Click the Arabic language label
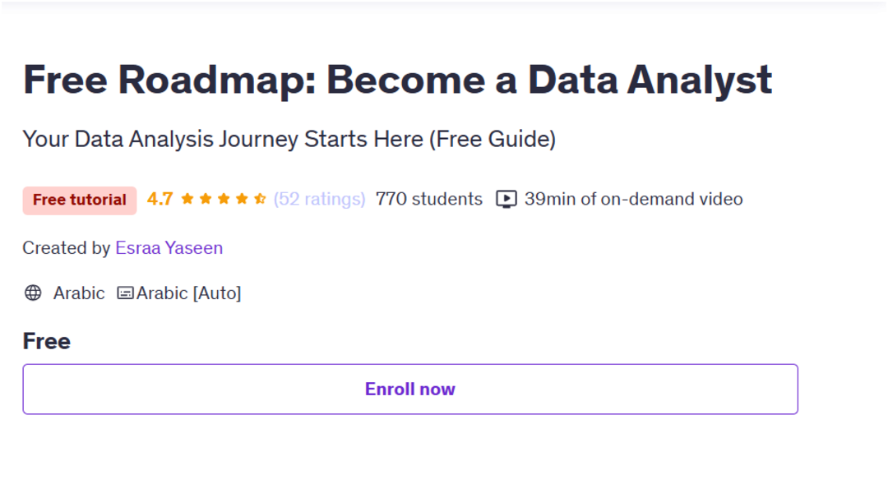The width and height of the screenshot is (888, 493). (79, 293)
